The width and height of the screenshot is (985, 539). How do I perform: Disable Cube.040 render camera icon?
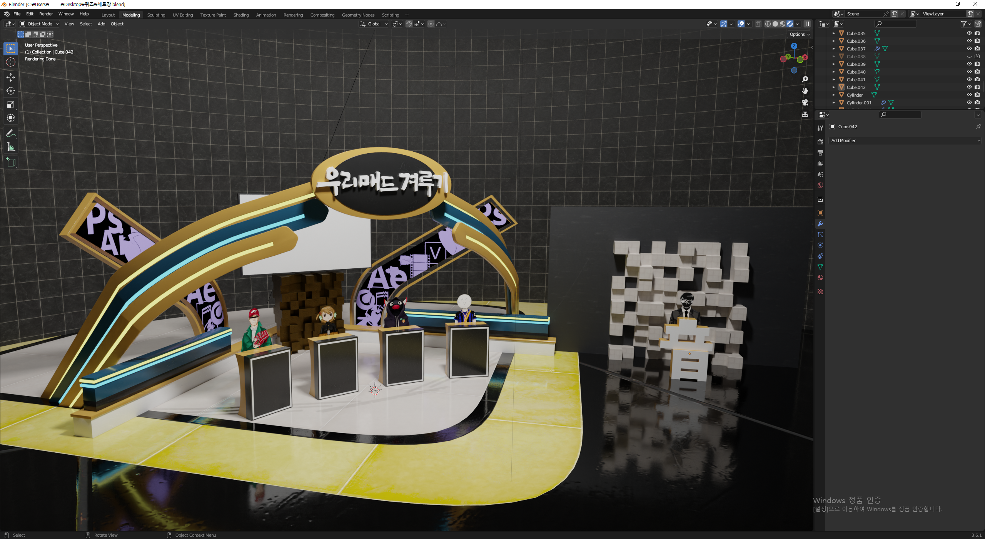977,72
